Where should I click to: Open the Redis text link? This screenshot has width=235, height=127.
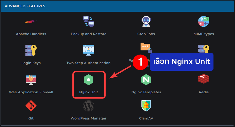coord(204,92)
